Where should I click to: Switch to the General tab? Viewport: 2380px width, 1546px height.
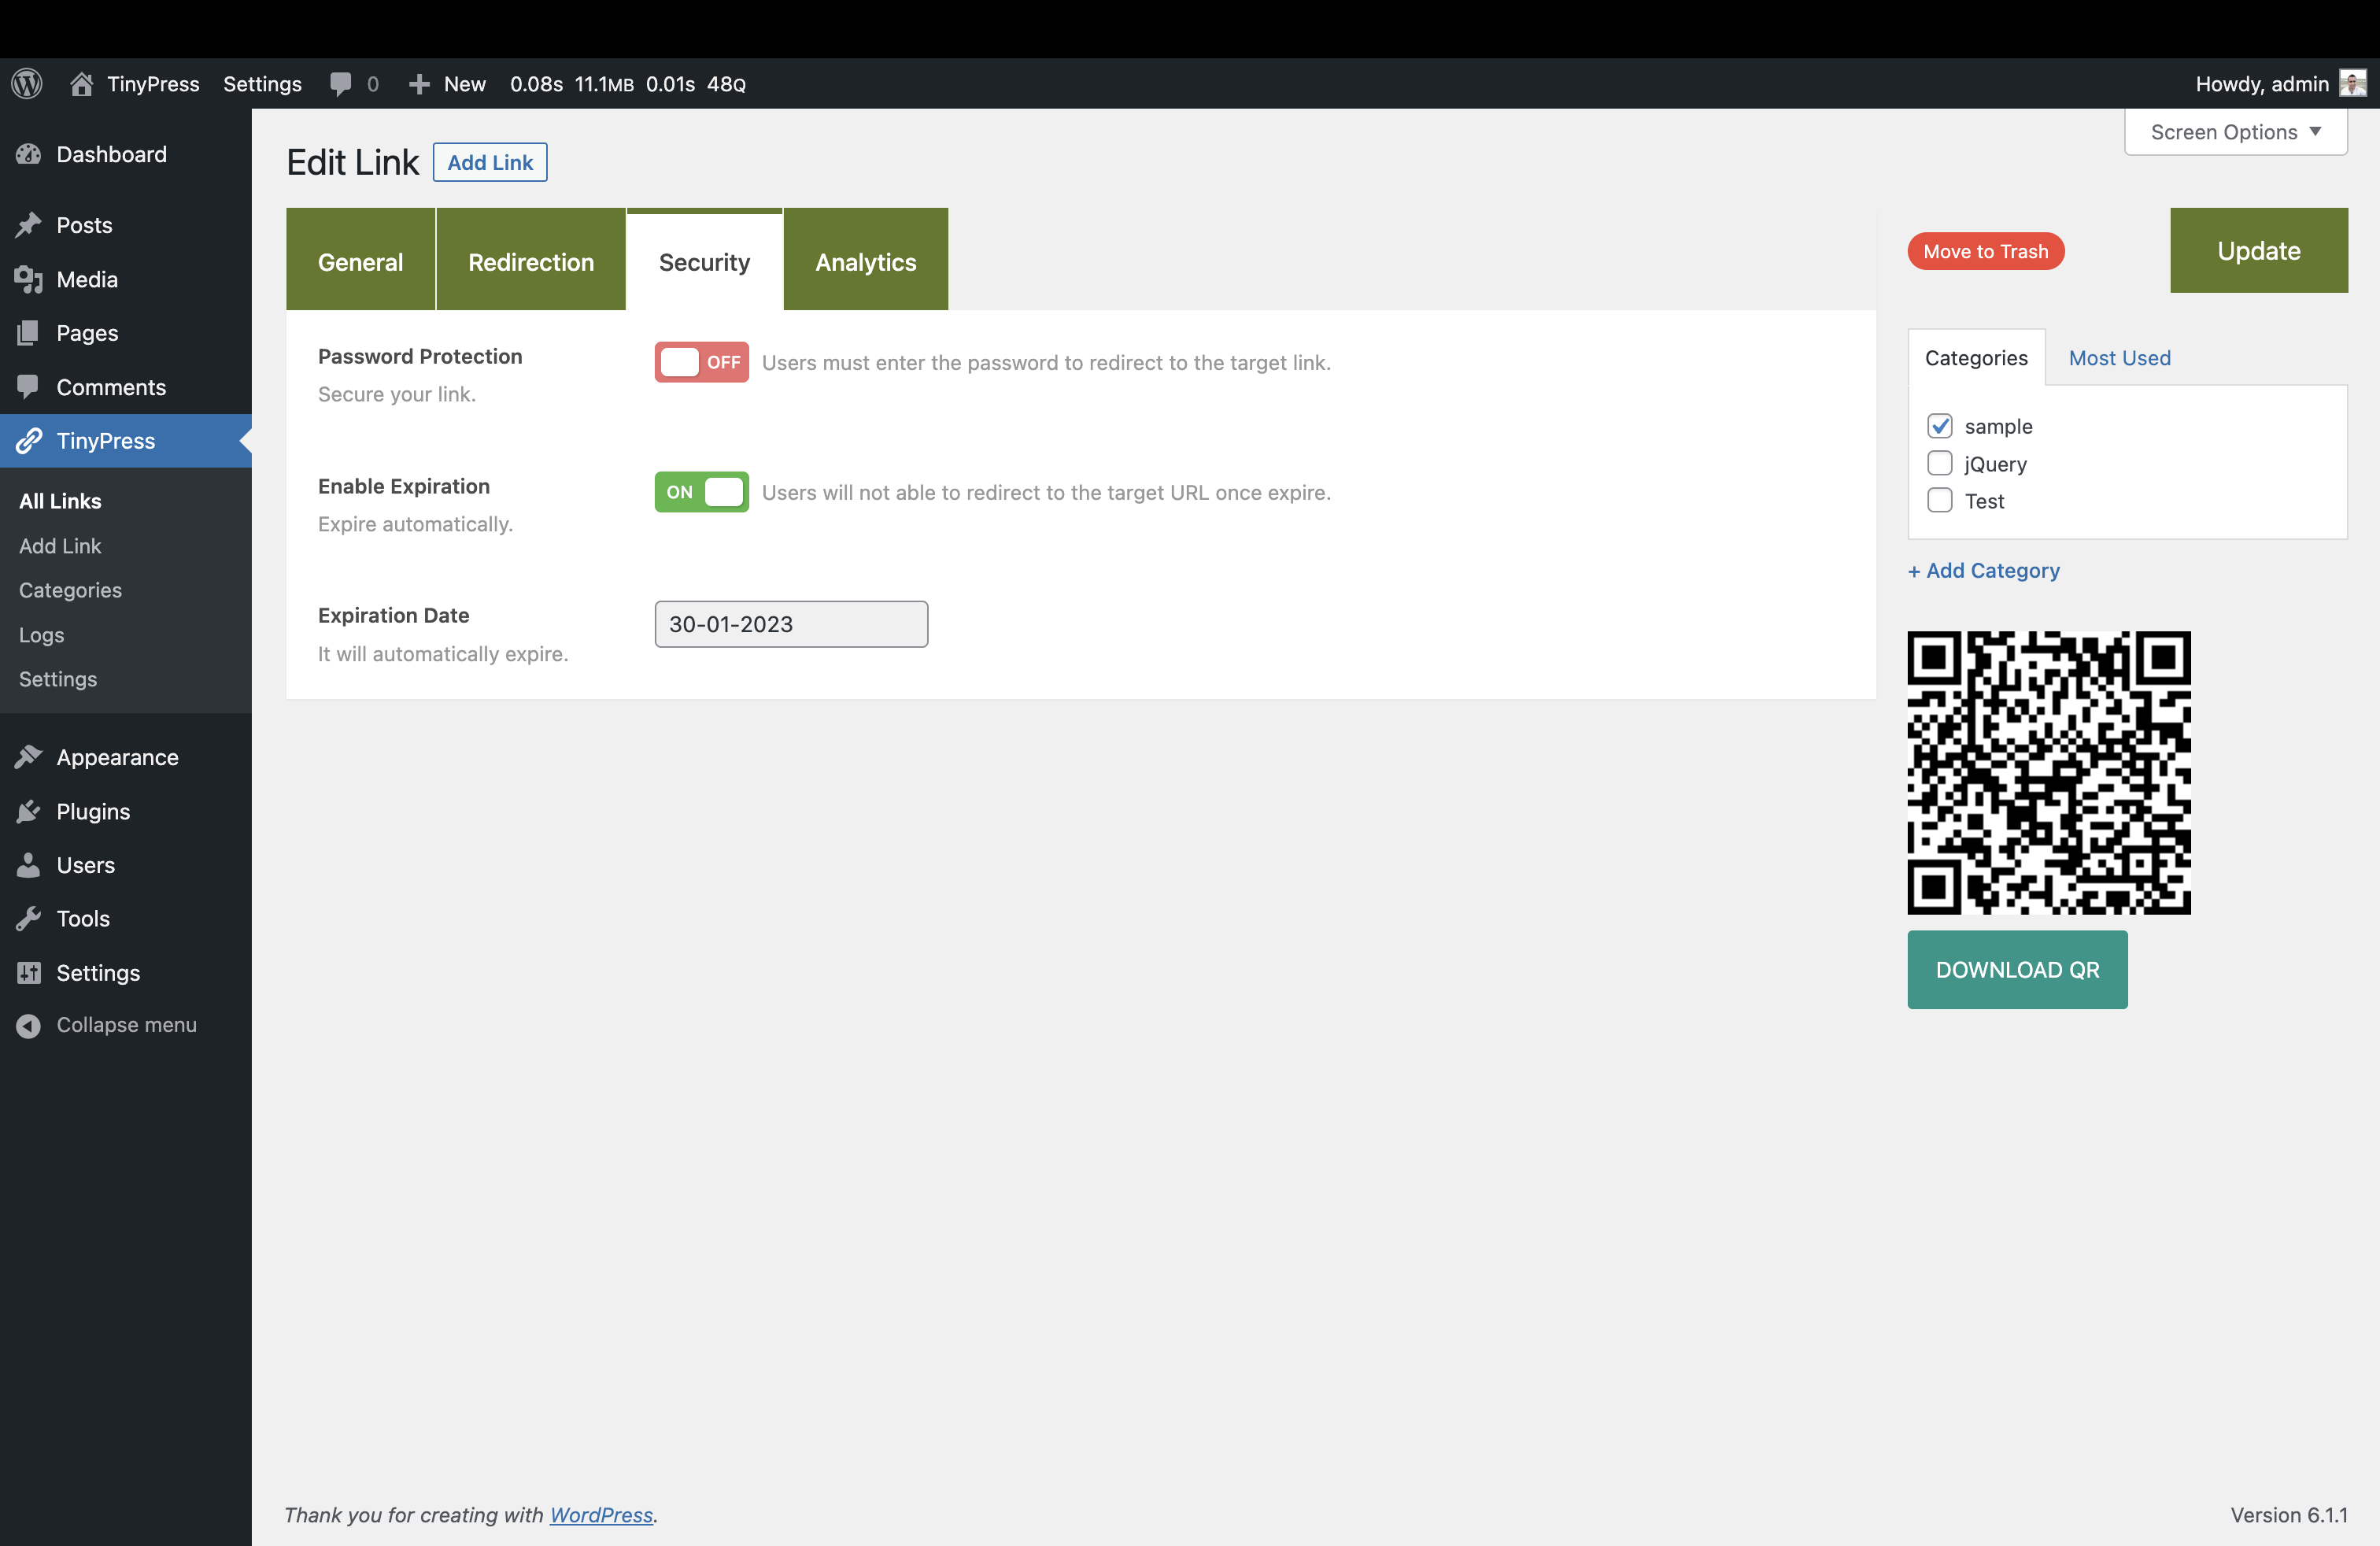pos(360,260)
